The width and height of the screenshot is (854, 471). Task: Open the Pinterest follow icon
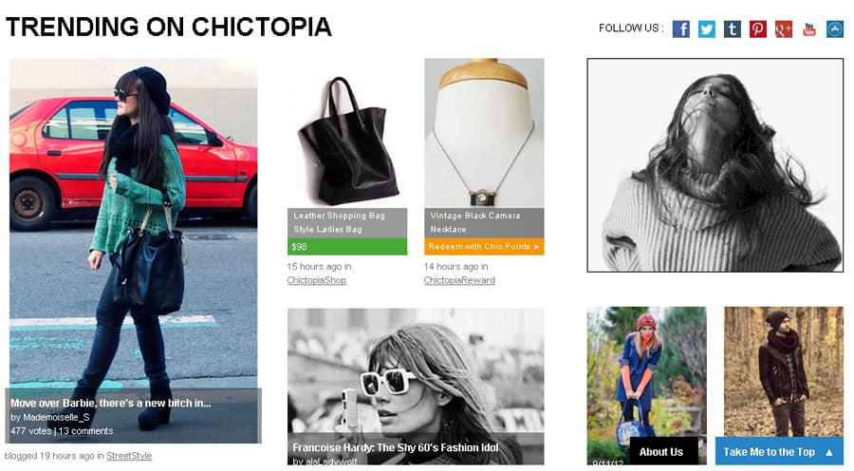coord(757,28)
